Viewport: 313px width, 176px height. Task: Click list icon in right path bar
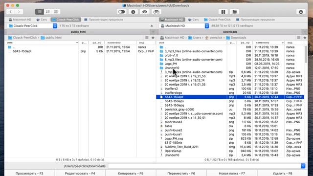coord(299,38)
